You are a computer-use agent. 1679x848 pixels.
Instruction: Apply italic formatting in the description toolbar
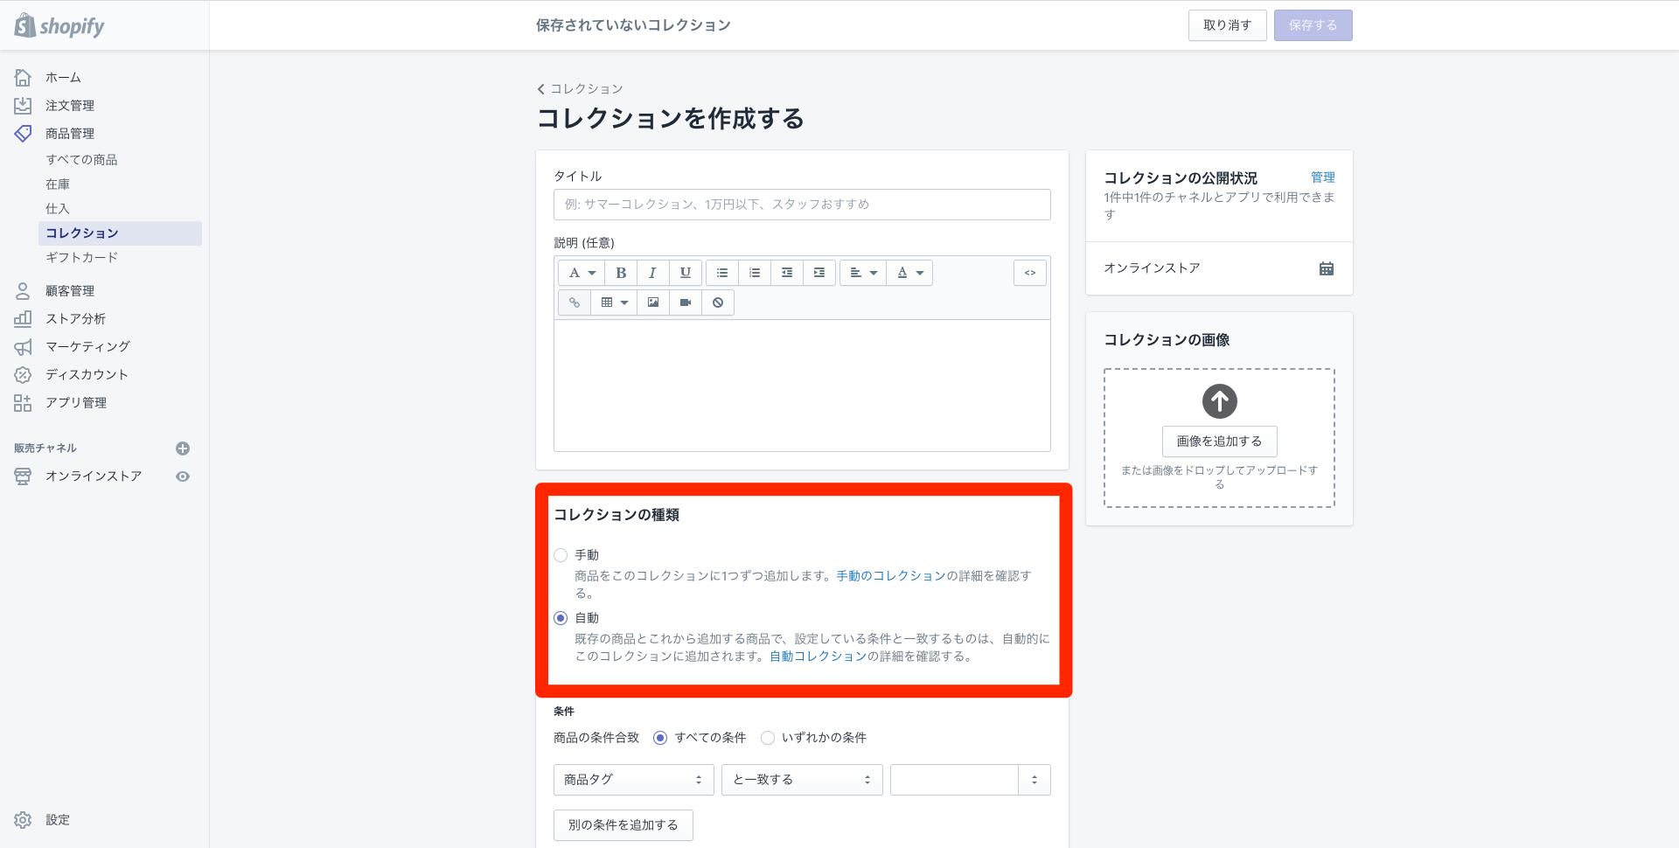tap(652, 272)
